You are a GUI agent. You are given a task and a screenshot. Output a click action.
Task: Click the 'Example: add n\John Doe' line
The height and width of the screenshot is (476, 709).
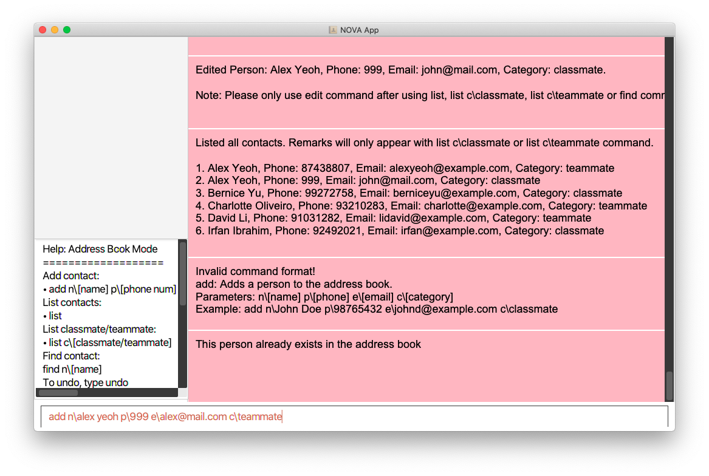coord(377,309)
